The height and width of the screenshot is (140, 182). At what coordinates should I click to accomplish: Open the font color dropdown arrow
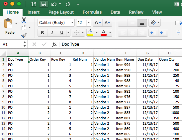[110, 33]
